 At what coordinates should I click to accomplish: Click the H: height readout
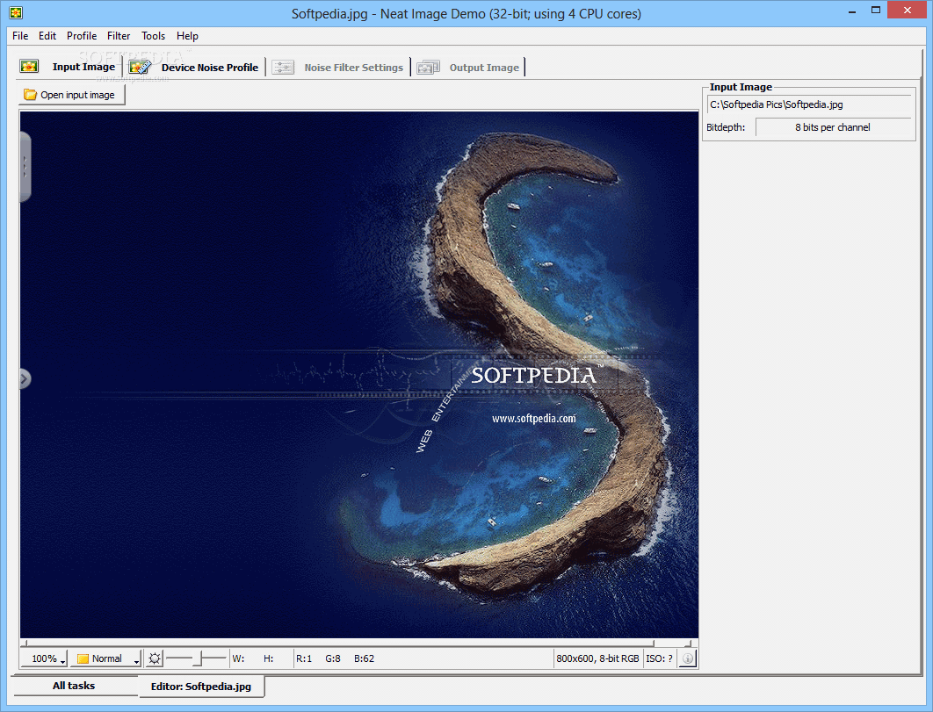click(x=268, y=658)
